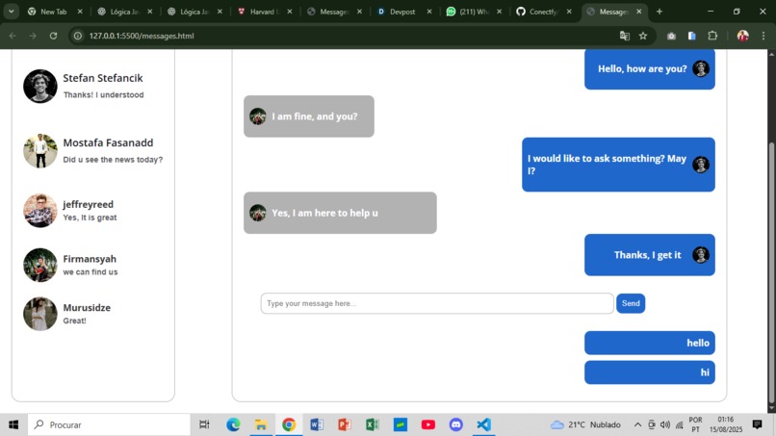Open File Explorer from taskbar
The height and width of the screenshot is (436, 776).
[261, 424]
